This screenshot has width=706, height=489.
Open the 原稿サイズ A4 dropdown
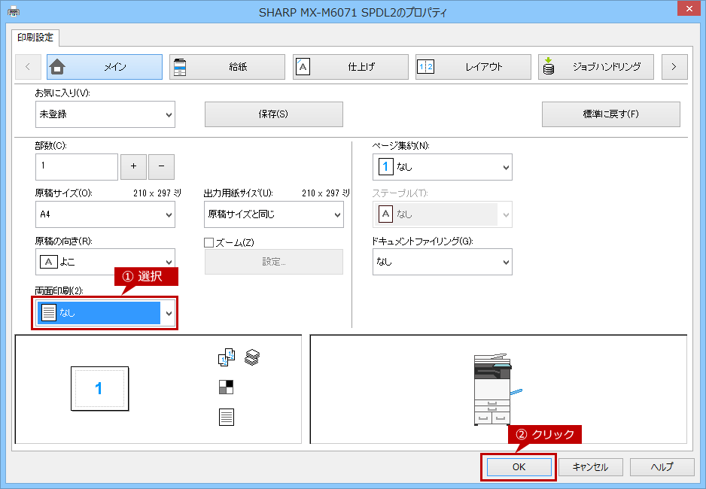pos(105,214)
